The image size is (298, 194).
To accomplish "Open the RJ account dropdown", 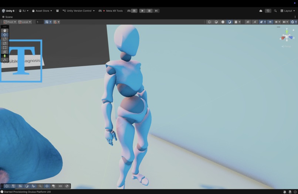I will 24,11.
